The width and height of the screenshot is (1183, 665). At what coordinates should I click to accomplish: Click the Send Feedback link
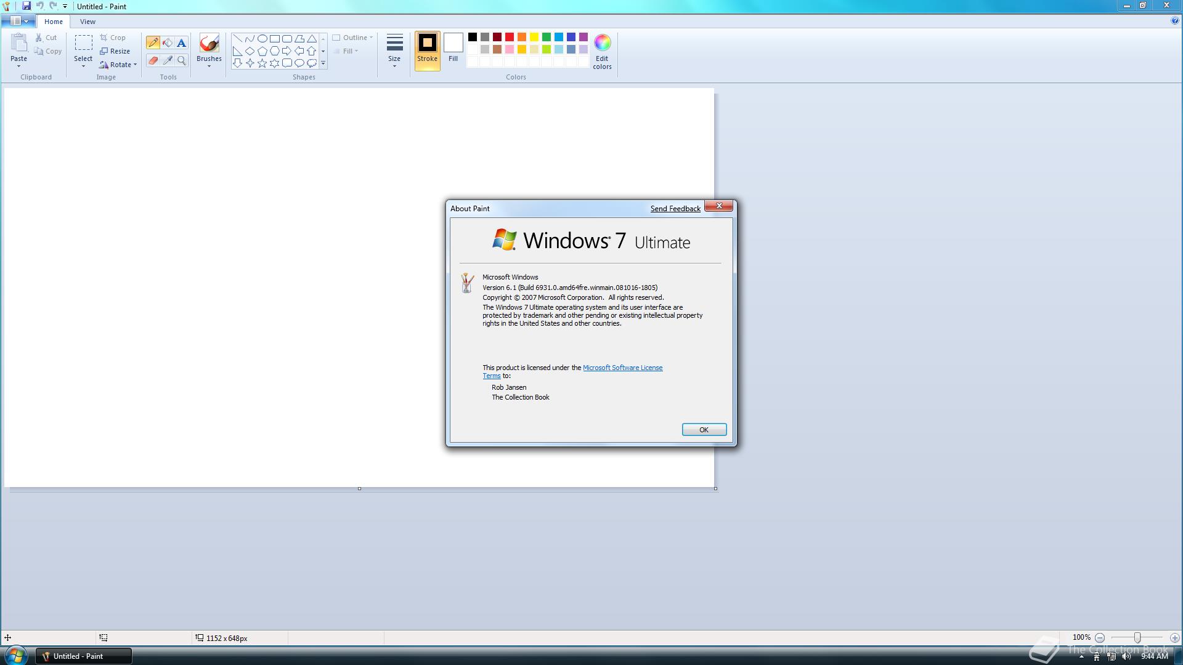tap(675, 209)
